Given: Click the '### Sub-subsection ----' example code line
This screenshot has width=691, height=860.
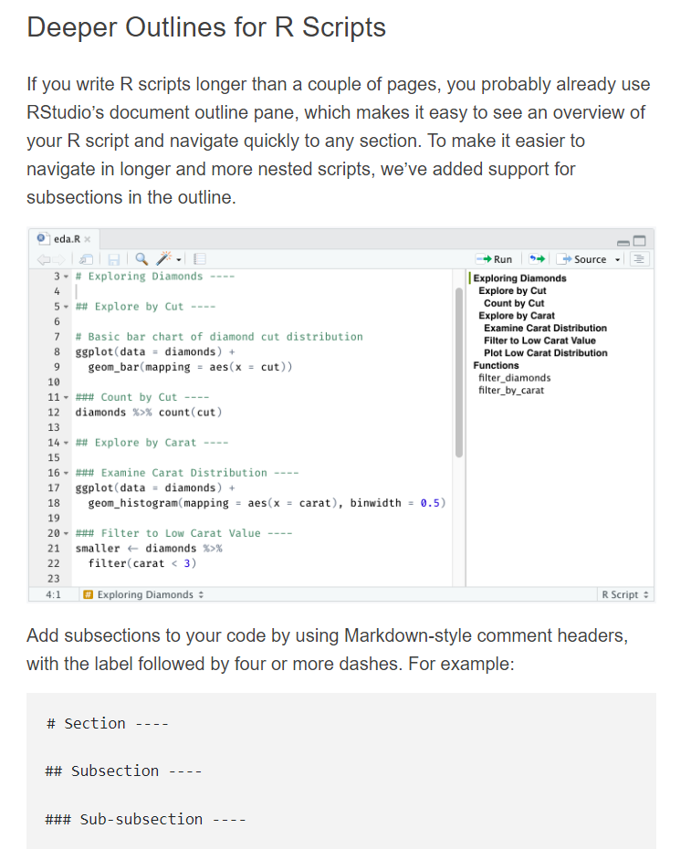Looking at the screenshot, I should 146,820.
